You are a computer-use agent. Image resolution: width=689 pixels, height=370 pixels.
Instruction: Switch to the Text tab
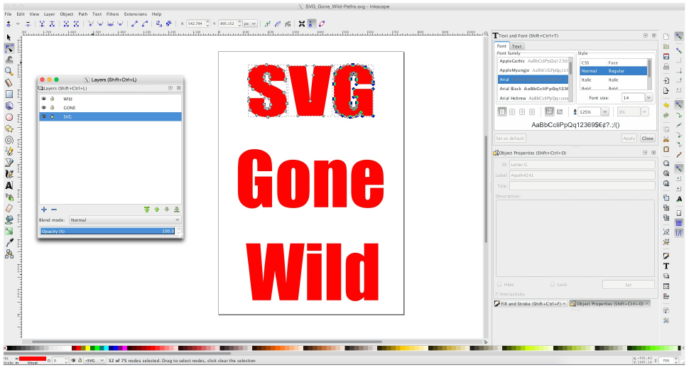pyautogui.click(x=517, y=47)
